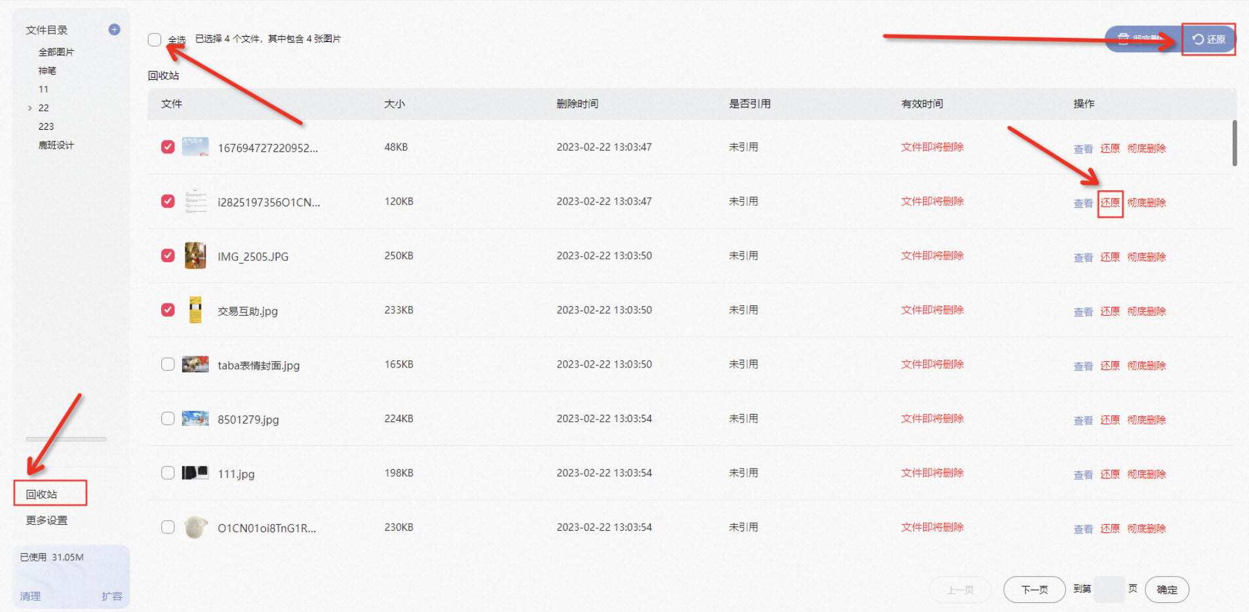Open thumbnail of IMG_2505.JPG
The width and height of the screenshot is (1249, 612).
[x=195, y=256]
